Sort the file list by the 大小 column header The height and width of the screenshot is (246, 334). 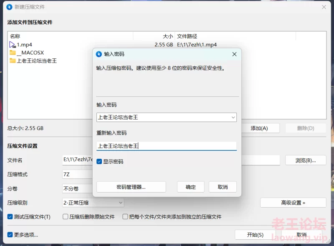pos(168,36)
